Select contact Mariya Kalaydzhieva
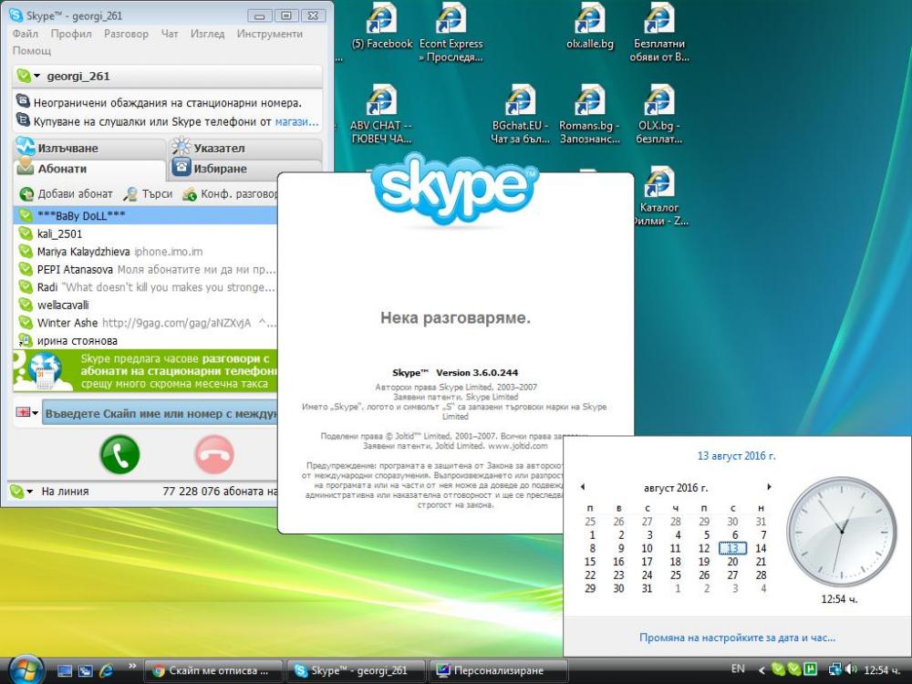The image size is (912, 684). tap(145, 252)
